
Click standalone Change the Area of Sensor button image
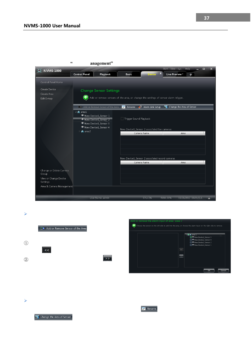coord(53,317)
